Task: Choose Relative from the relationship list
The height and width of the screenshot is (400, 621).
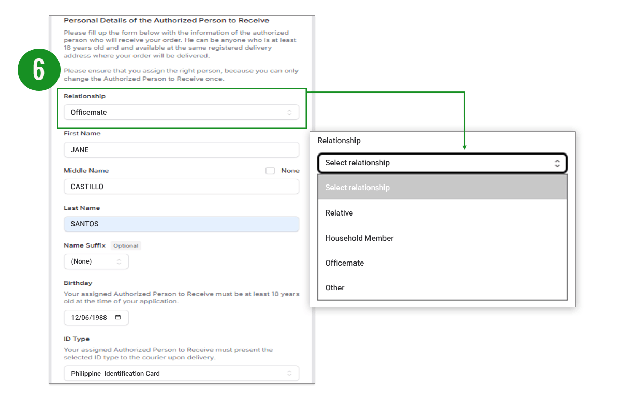Action: click(339, 213)
